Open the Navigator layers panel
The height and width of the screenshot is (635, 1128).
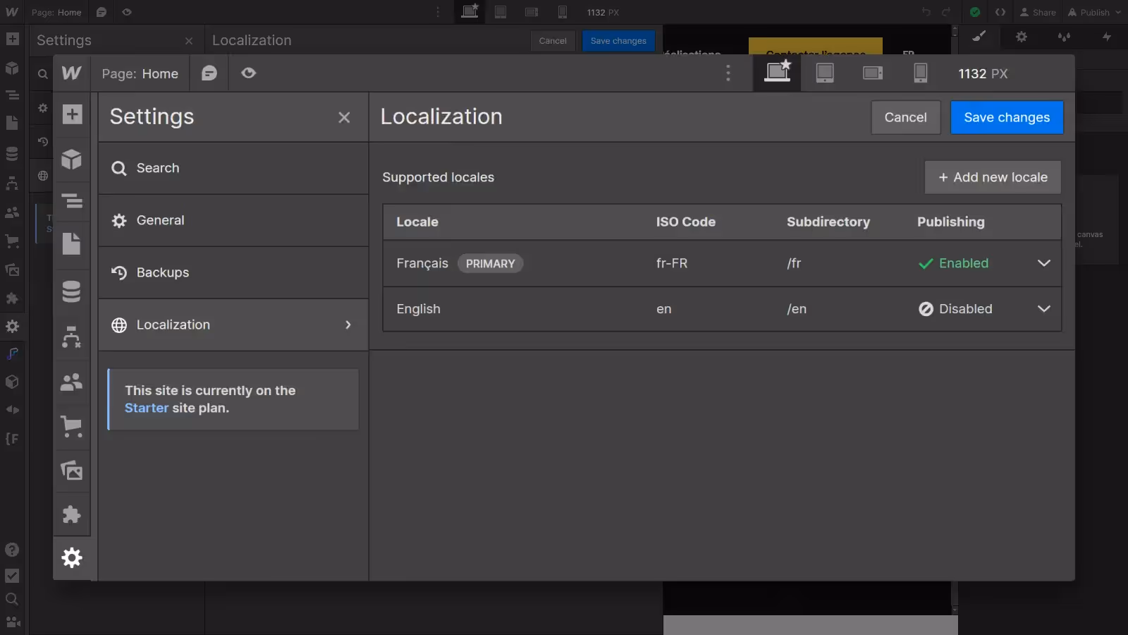[x=72, y=202]
